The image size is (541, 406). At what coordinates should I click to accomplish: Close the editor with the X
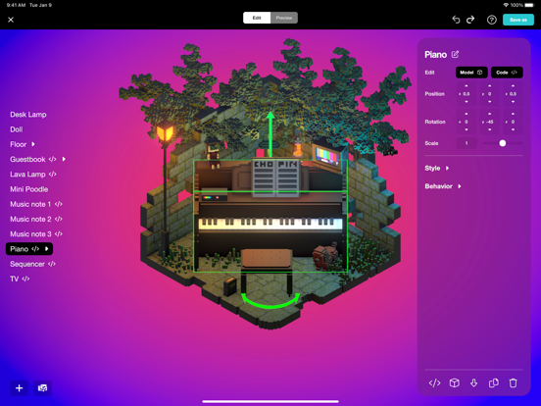tap(11, 20)
